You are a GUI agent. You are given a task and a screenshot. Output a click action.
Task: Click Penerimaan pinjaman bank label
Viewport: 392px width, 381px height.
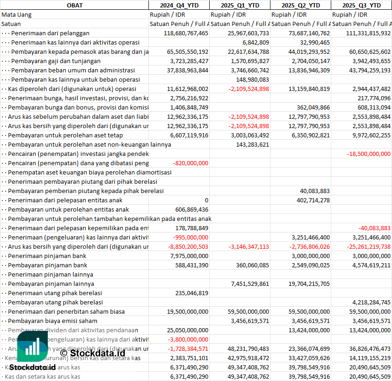47,255
